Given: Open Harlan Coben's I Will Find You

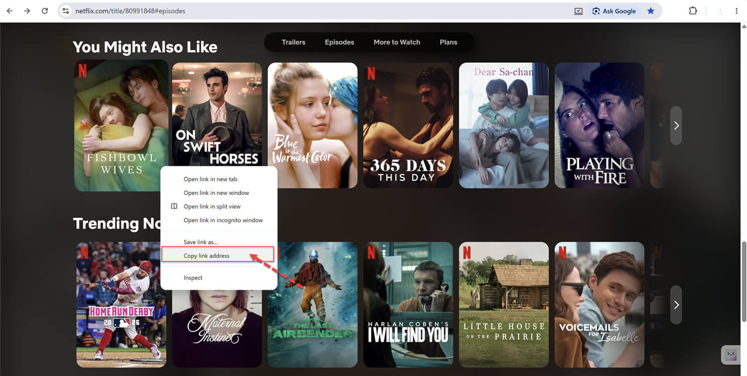Looking at the screenshot, I should (x=408, y=305).
